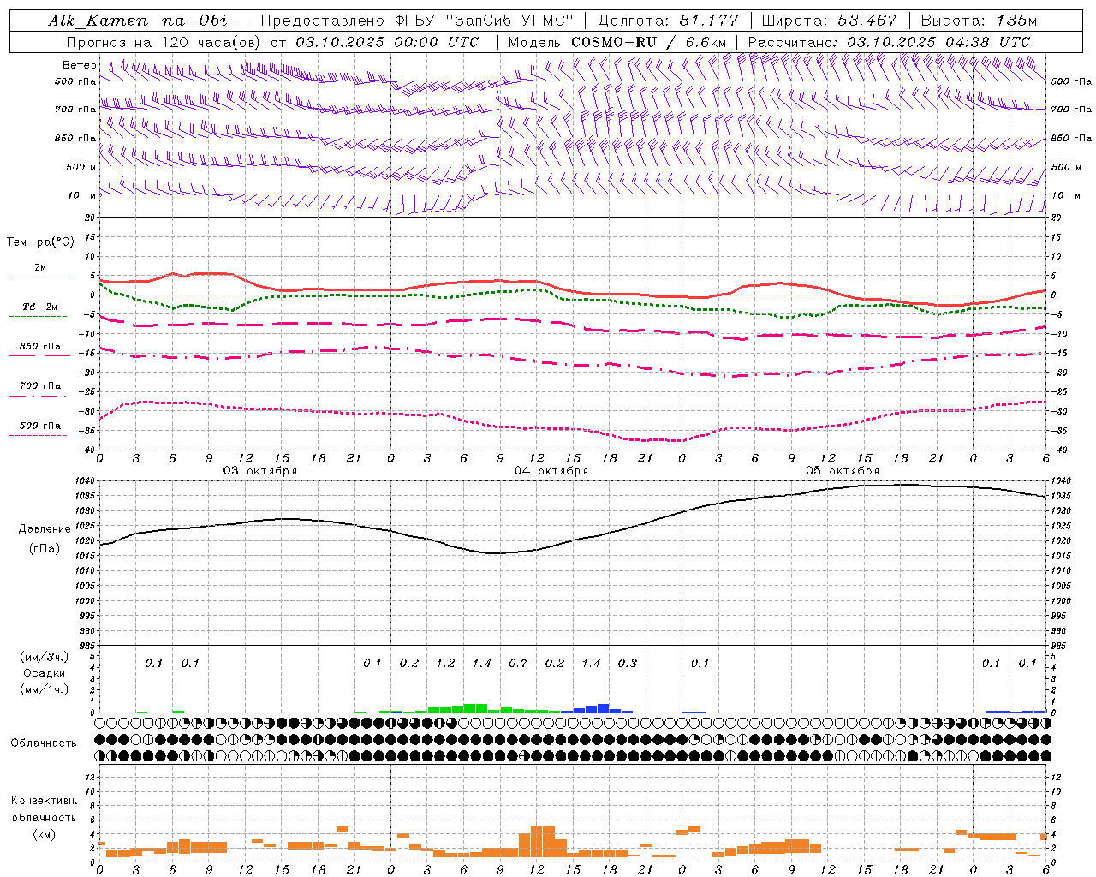Click the Рассчитано: 03.10.2025 04:38 UTC text
This screenshot has height=877, width=1096.
pyautogui.click(x=889, y=42)
